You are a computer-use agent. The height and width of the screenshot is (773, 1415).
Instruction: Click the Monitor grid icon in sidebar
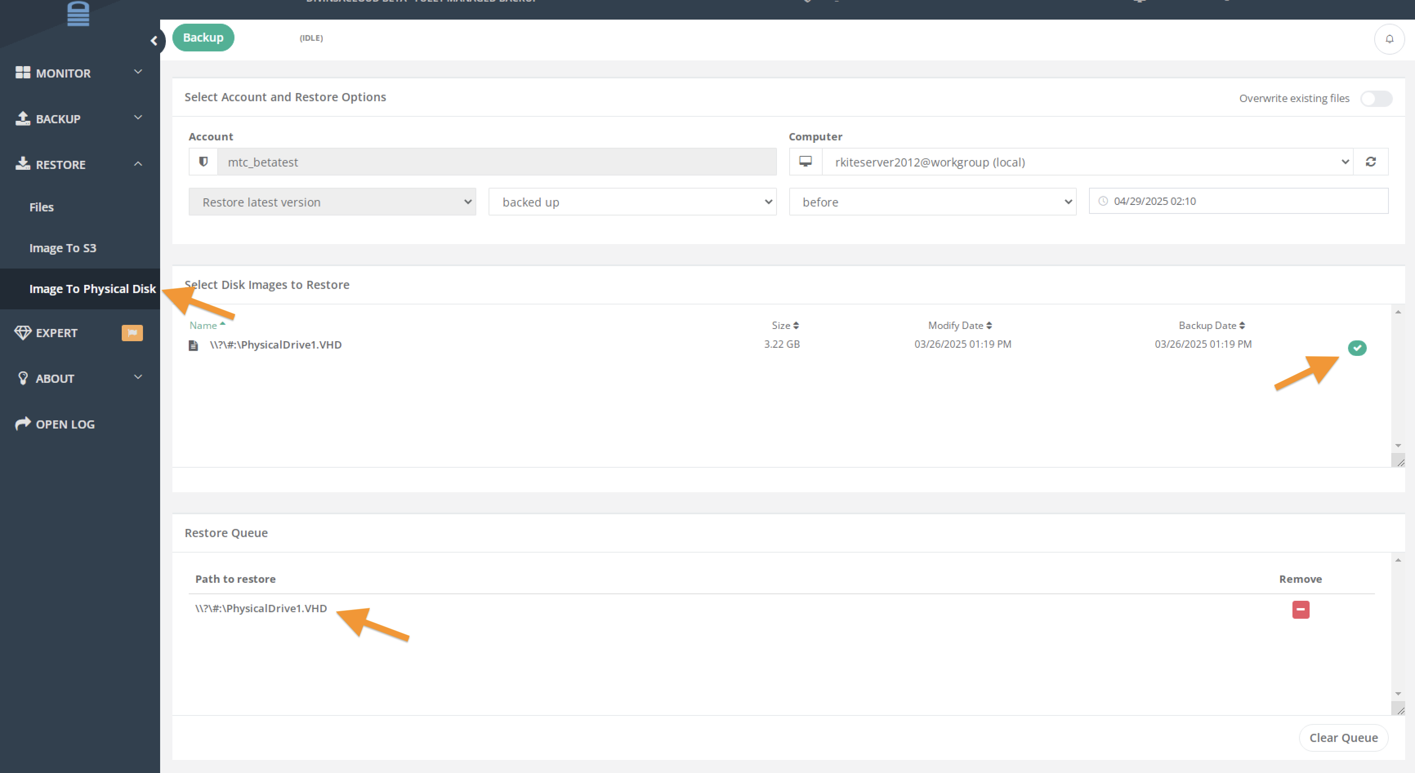pyautogui.click(x=22, y=73)
